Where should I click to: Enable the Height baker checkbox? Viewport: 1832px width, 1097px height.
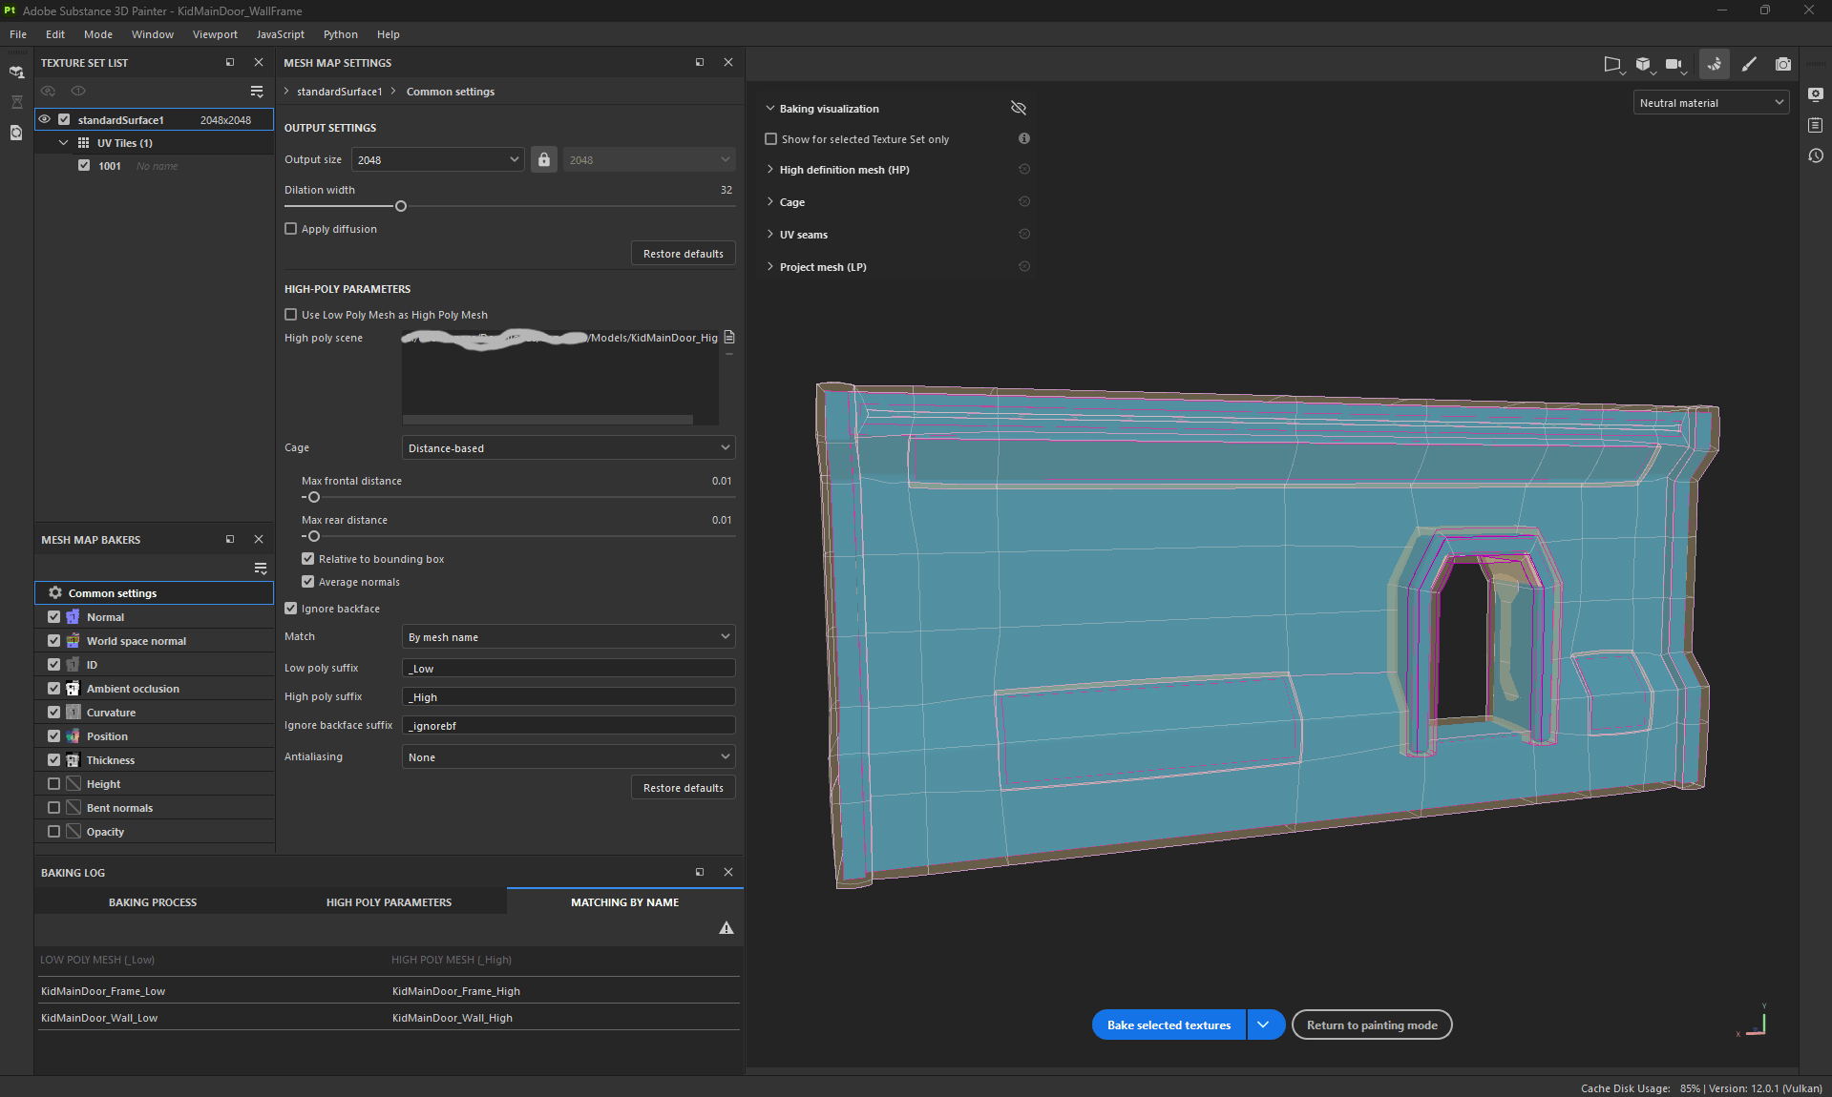click(54, 784)
